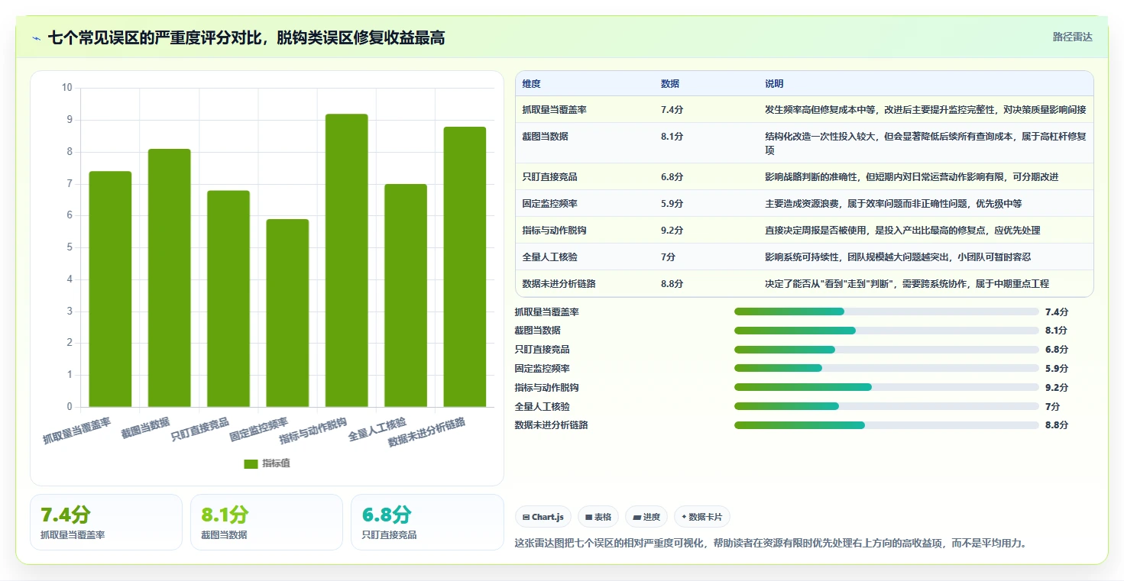1124x581 pixels.
Task: Click the 9.2分 progress bar for 指标与动作脱钩
Action: (886, 387)
